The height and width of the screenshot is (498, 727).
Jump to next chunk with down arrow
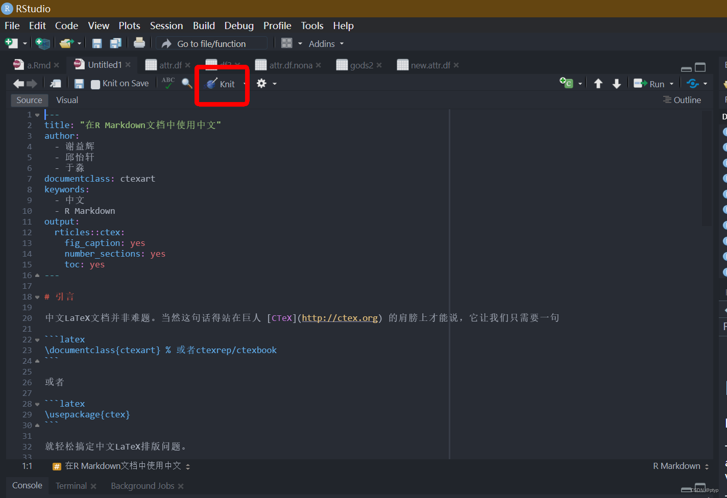pyautogui.click(x=617, y=84)
